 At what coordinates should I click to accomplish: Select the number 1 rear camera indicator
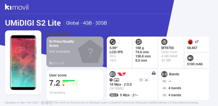tap(111, 80)
